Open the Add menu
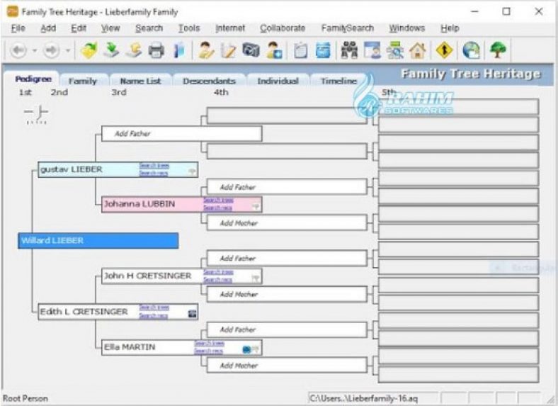The width and height of the screenshot is (558, 406). point(48,28)
